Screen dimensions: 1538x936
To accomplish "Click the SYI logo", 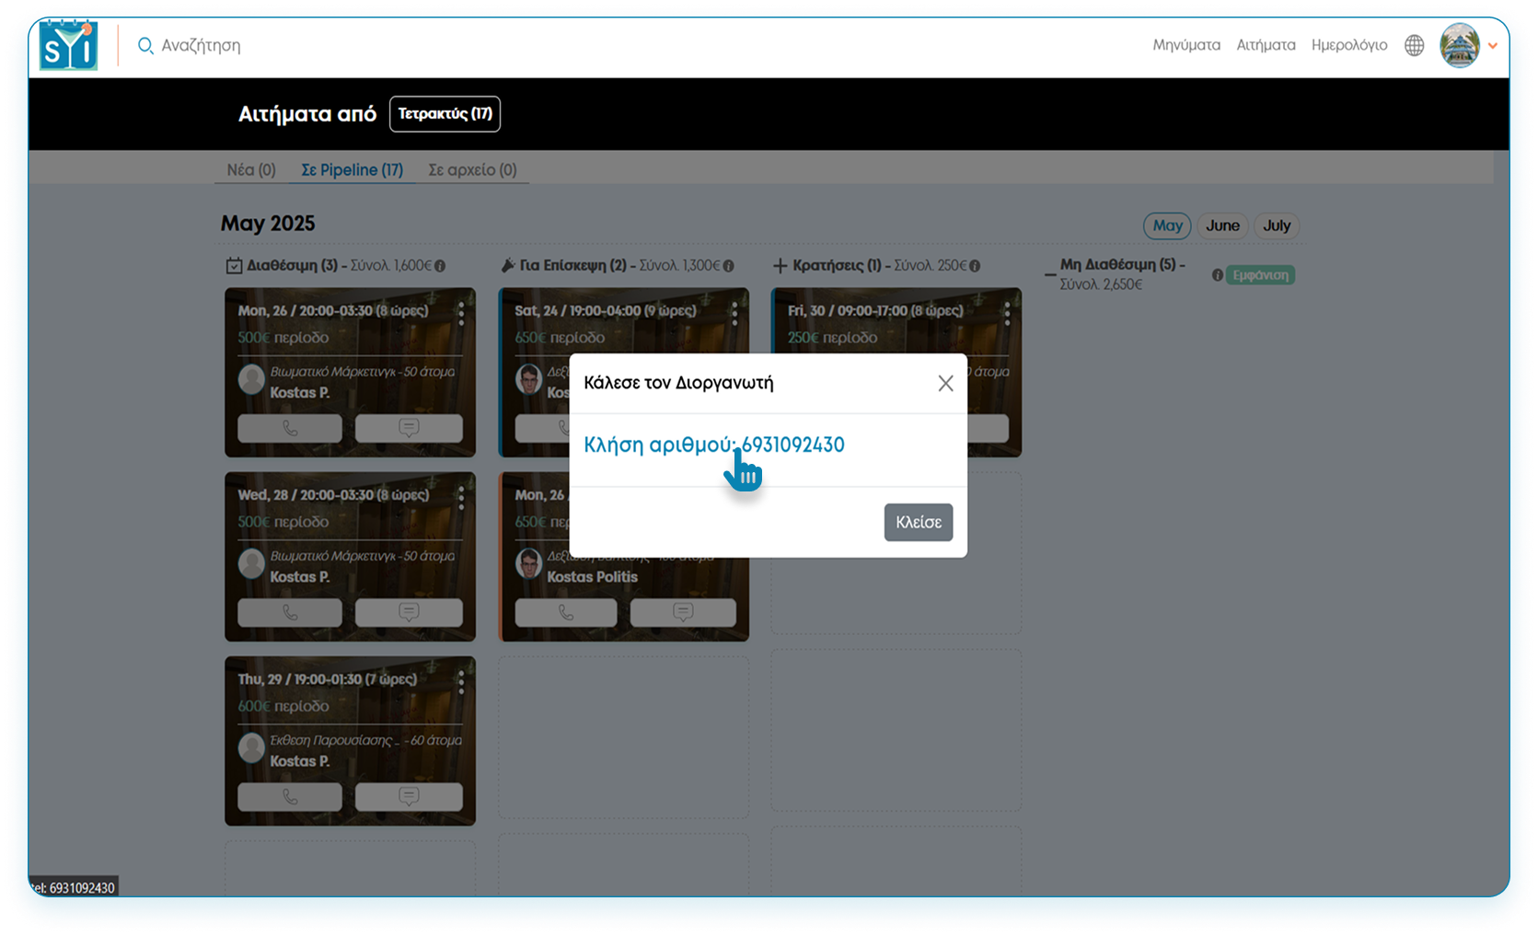I will (67, 45).
